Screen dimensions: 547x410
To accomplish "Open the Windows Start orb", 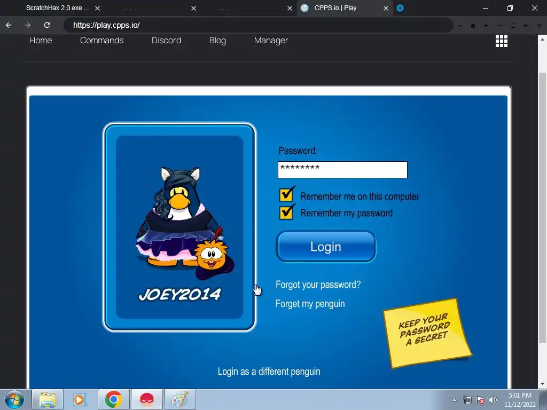I will point(14,399).
